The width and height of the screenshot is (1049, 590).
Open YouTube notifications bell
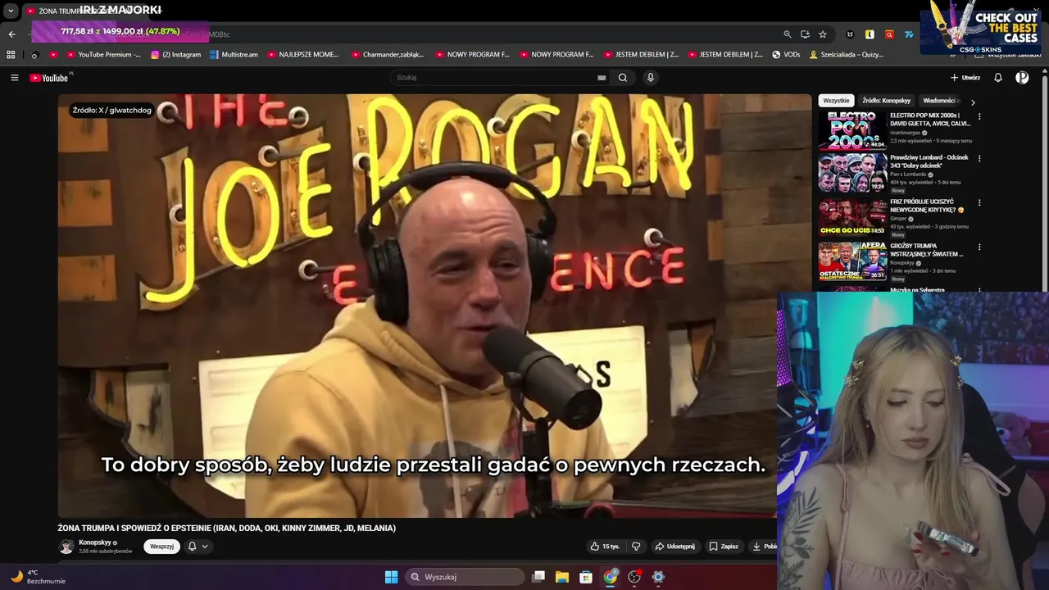[x=998, y=78]
